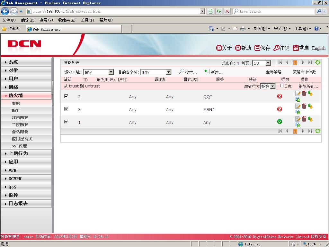Image resolution: width=329 pixels, height=247 pixels.
Task: Uncheck the active checkbox for the MSN* policy
Action: point(66,109)
